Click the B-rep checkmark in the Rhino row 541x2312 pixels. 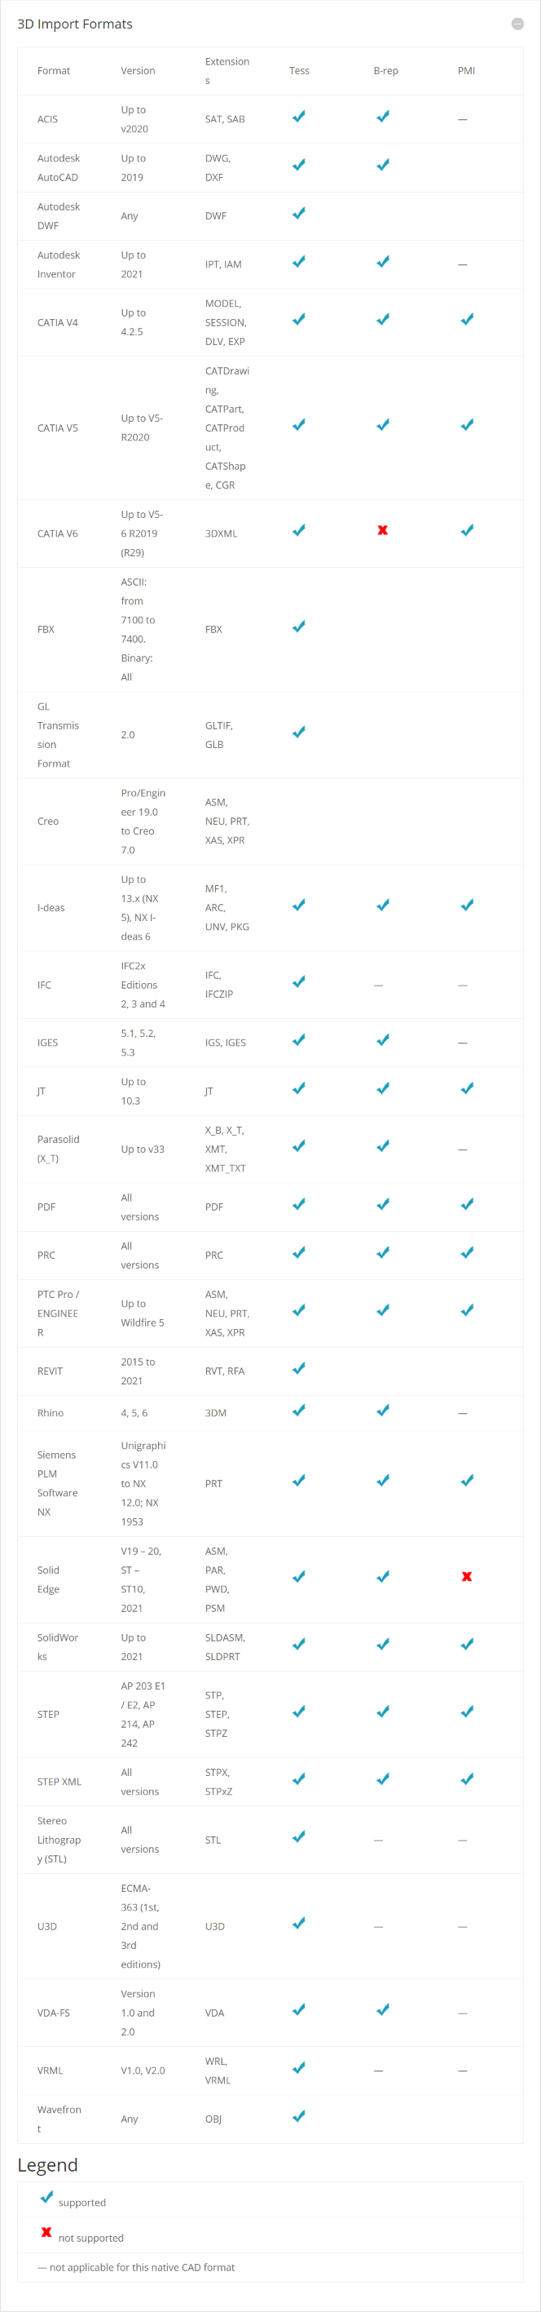point(382,1410)
